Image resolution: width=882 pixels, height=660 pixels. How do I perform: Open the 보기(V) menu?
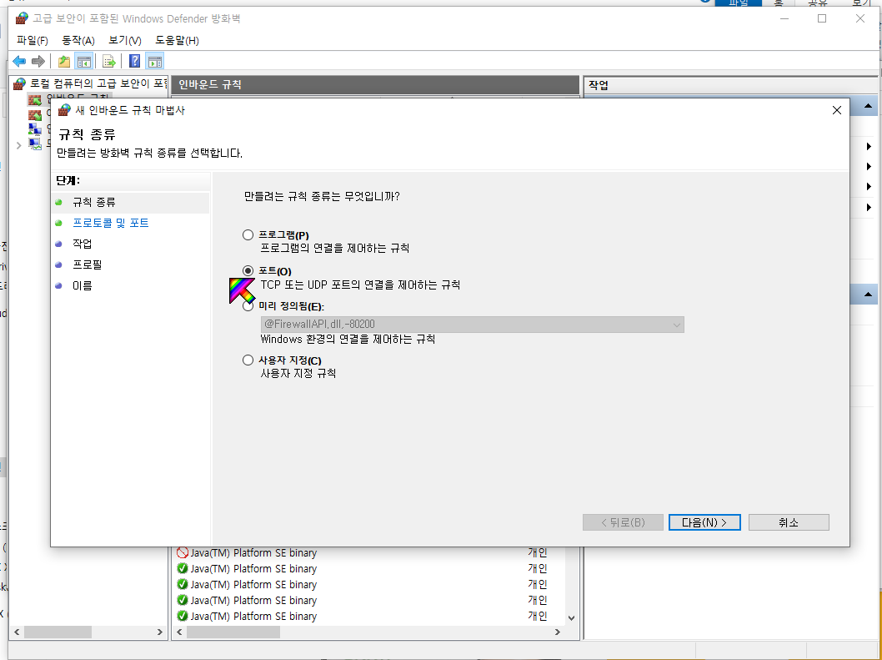[x=125, y=41]
